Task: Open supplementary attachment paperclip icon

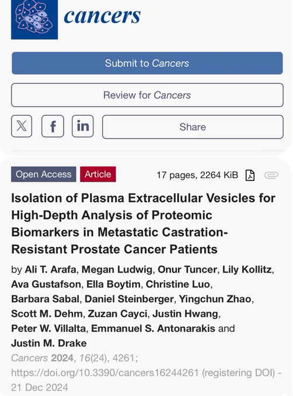Action: pos(271,175)
